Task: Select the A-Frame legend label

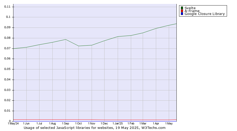Action: coord(192,11)
